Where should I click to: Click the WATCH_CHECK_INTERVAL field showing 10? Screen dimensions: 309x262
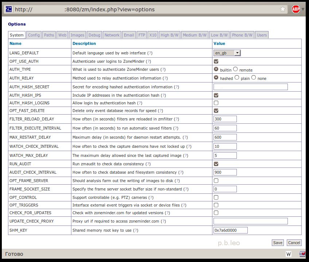(225, 146)
